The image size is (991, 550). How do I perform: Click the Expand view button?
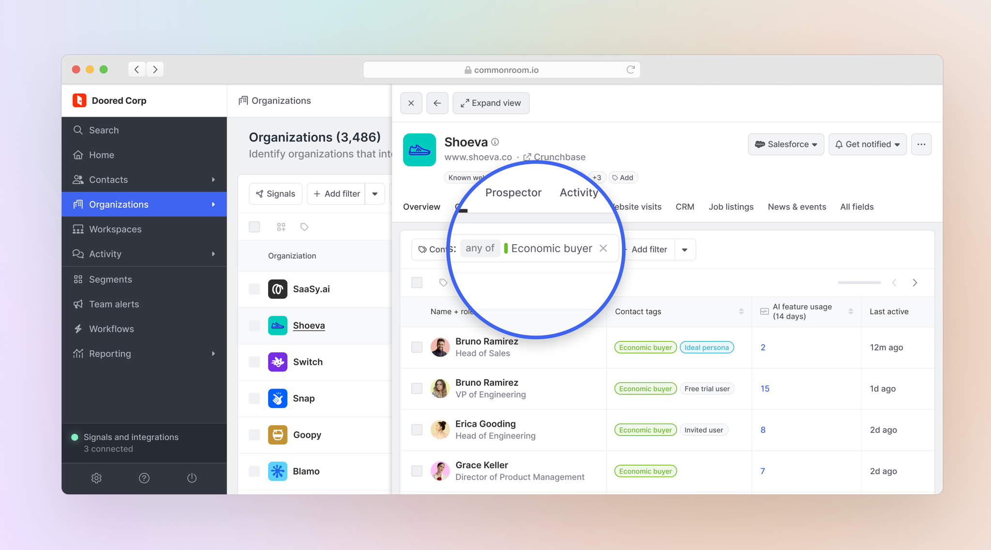[x=491, y=103]
